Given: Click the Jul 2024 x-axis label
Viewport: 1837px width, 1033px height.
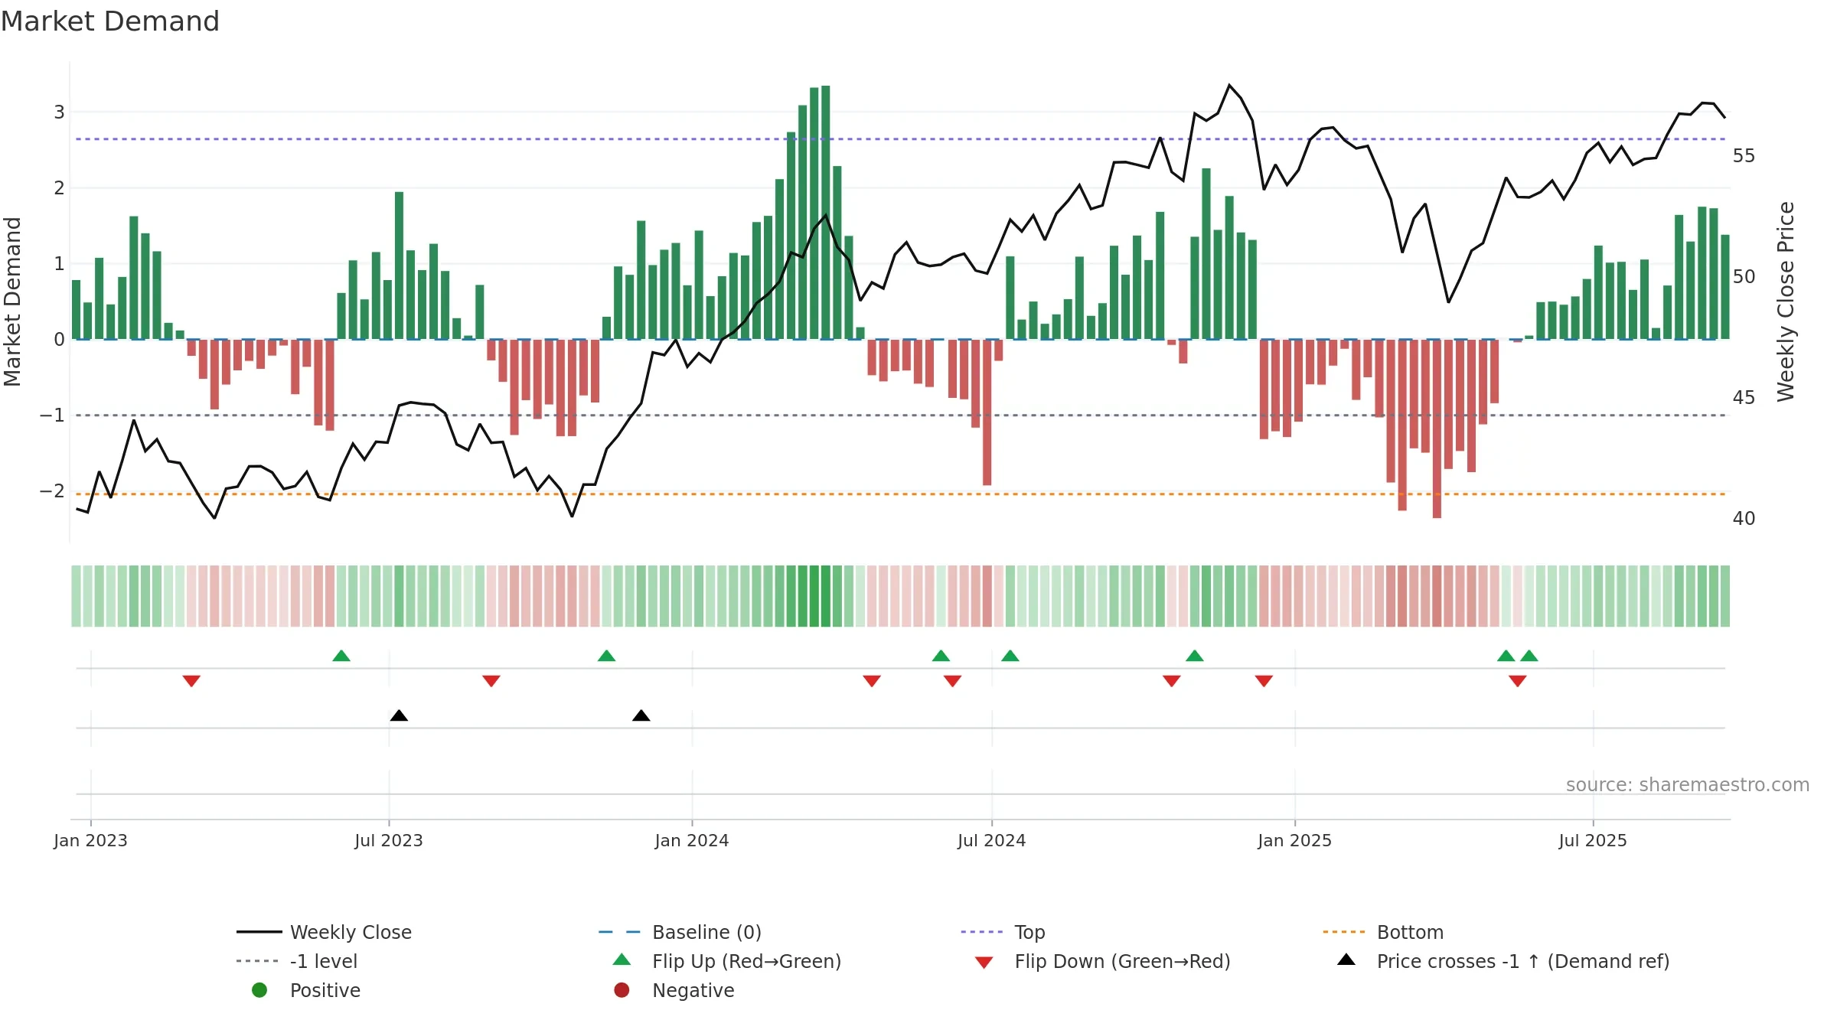Looking at the screenshot, I should pos(992,841).
